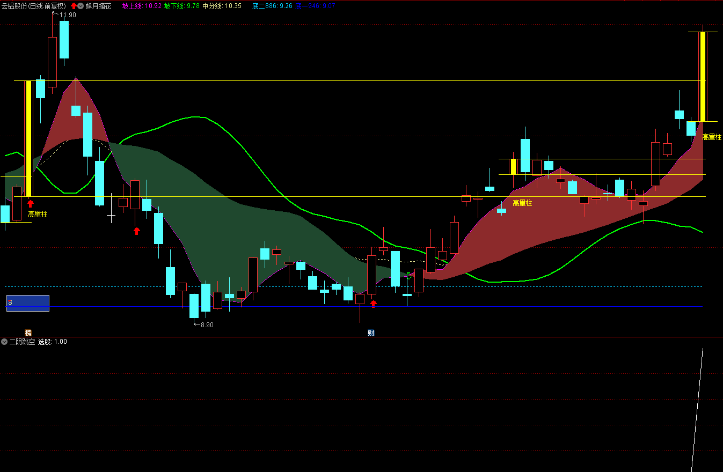Click the tall yellow volume bar at left
723x472 pixels.
pos(28,138)
